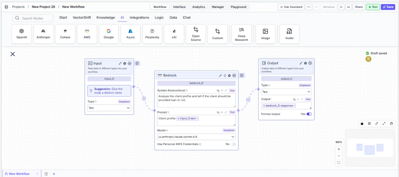399x177 pixels.
Task: Switch to the Playground tab
Action: (238, 7)
